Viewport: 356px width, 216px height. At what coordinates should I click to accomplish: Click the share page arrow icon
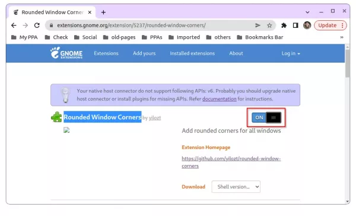coord(258,26)
